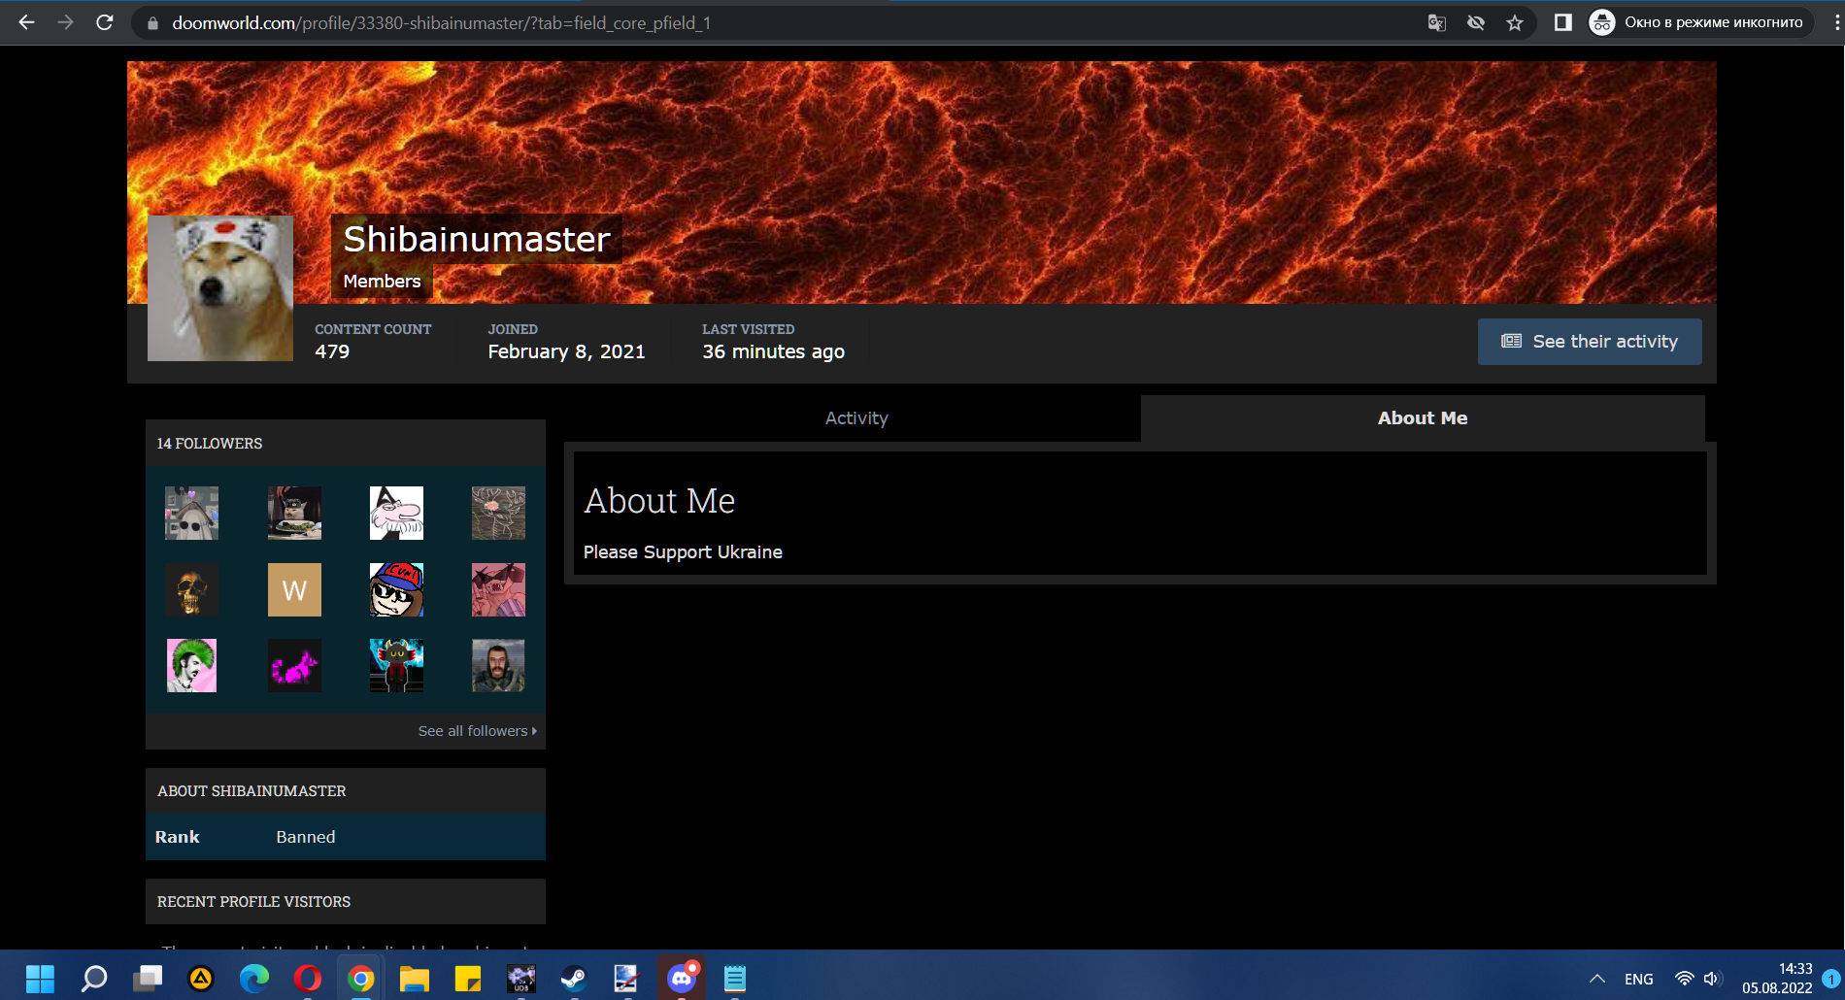Switch to the Activity tab

[x=856, y=418]
